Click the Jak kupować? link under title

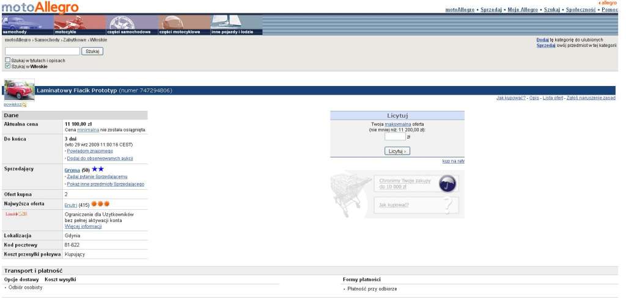point(510,98)
